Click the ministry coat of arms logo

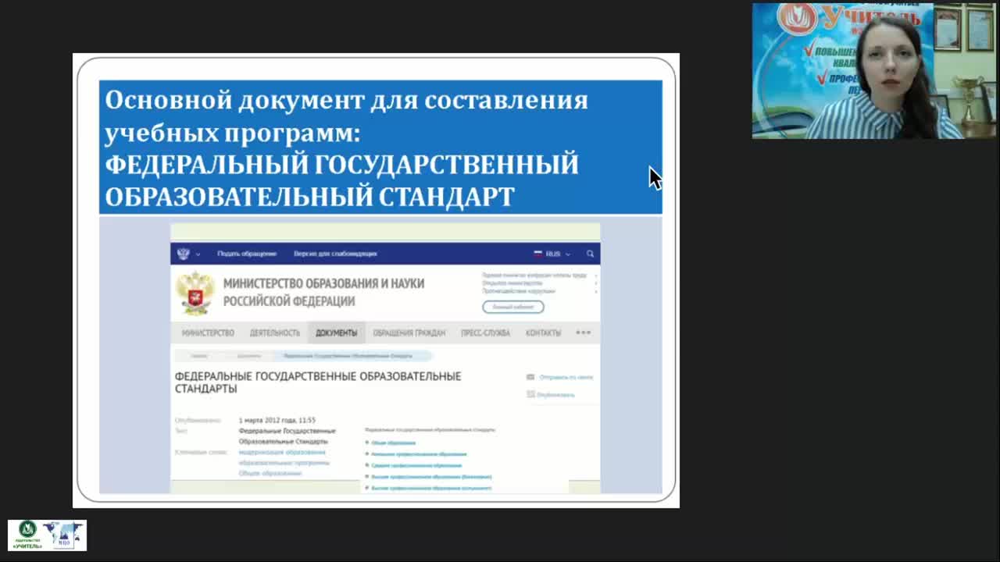pyautogui.click(x=195, y=293)
